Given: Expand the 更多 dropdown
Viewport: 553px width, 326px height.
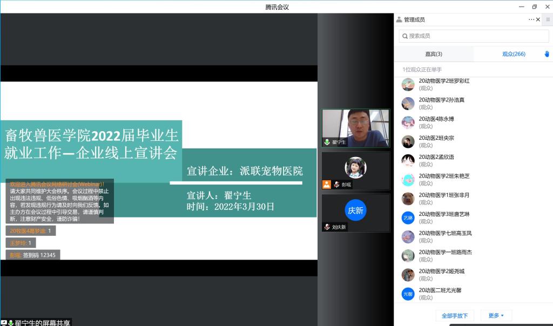Looking at the screenshot, I should click(496, 315).
